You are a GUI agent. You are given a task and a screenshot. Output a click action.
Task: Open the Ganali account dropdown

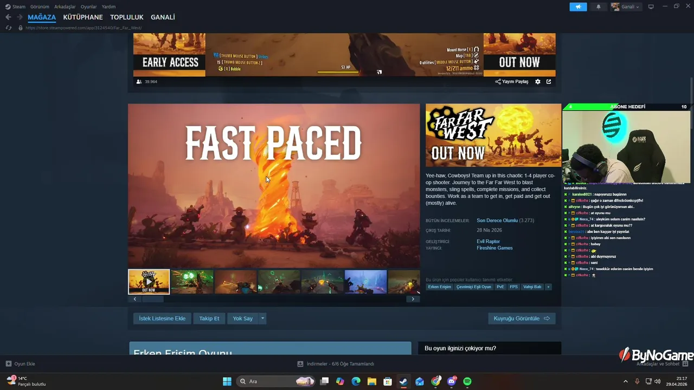click(x=626, y=6)
